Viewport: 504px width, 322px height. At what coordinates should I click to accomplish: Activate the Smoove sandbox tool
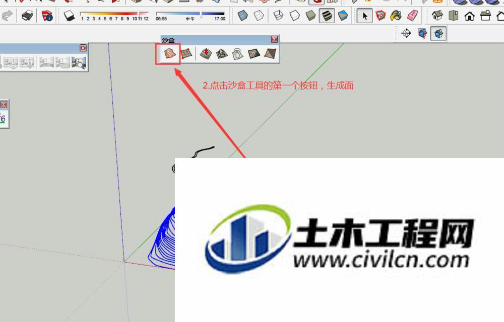tap(206, 53)
